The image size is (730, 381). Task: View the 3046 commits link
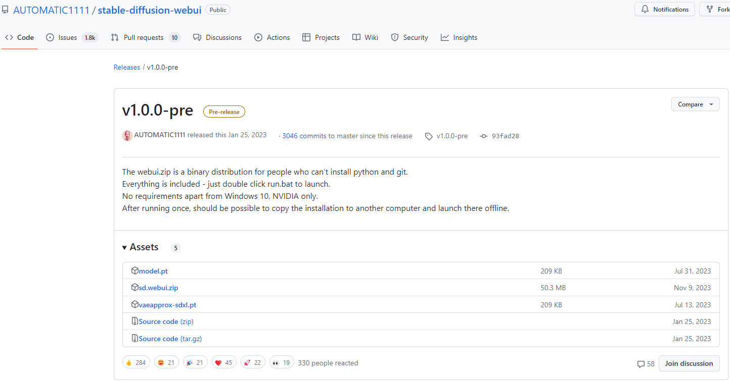click(x=304, y=136)
